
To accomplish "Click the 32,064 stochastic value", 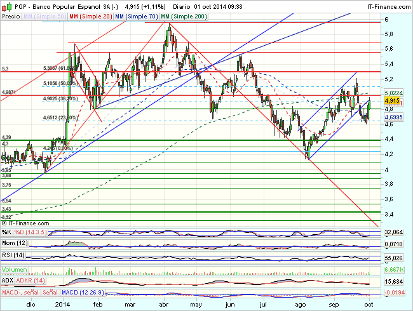I will coord(393,232).
